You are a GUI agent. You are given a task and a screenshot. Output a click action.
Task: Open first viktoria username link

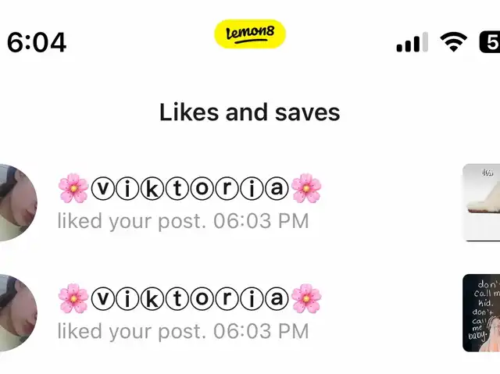(190, 188)
